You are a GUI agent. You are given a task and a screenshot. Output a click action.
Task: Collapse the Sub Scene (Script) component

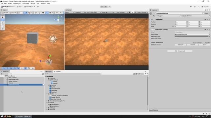150,29
